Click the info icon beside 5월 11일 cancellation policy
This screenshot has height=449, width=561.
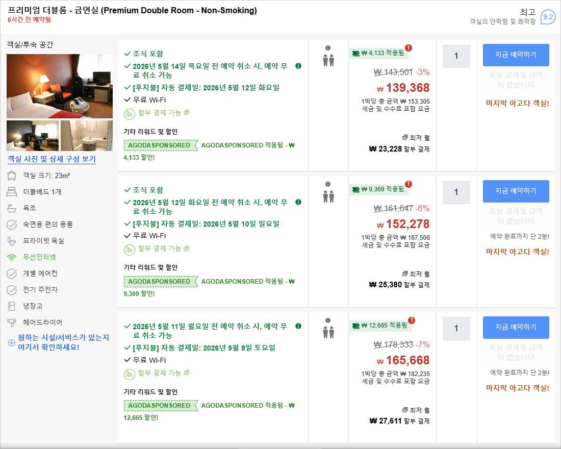point(298,326)
